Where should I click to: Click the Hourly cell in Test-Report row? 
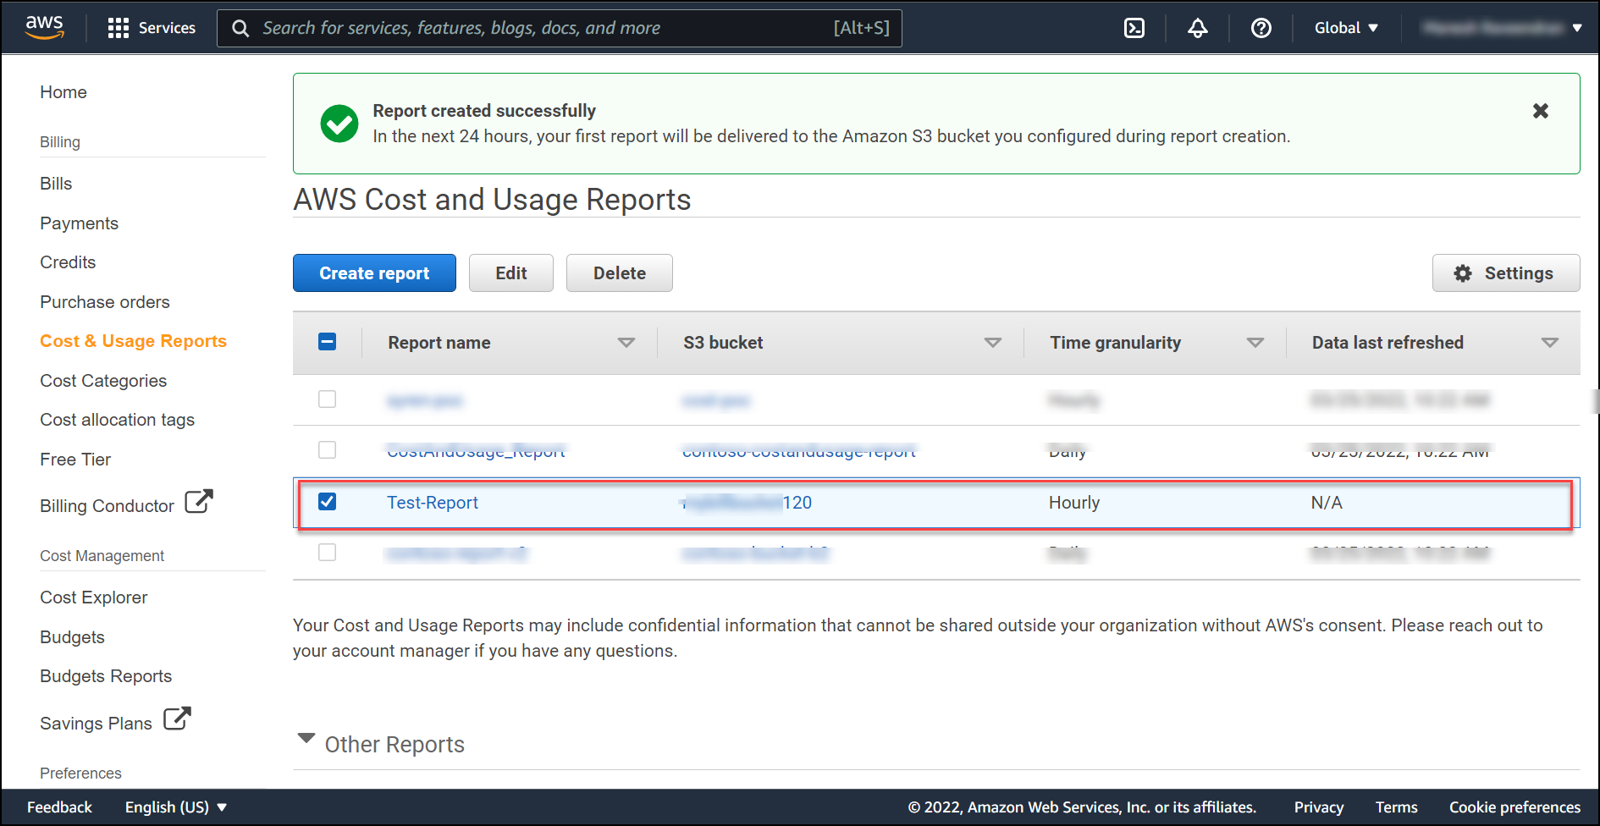pos(1074,503)
